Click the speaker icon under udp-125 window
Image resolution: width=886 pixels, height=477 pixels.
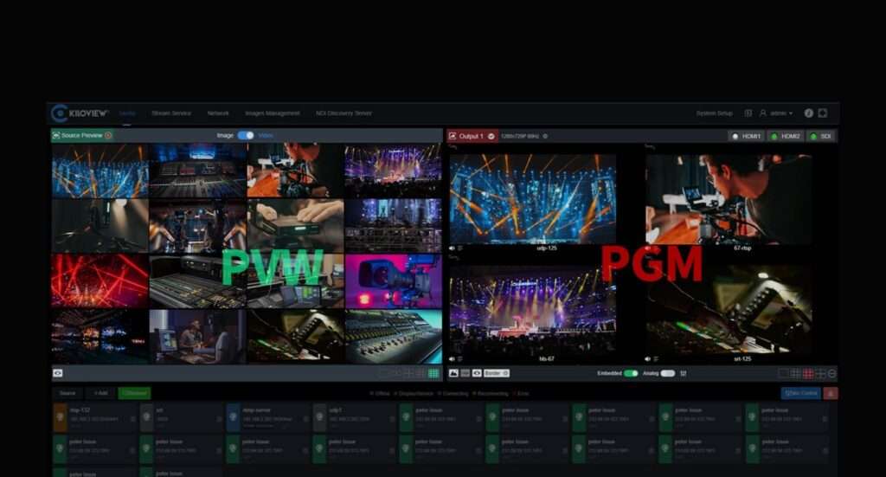tap(453, 248)
